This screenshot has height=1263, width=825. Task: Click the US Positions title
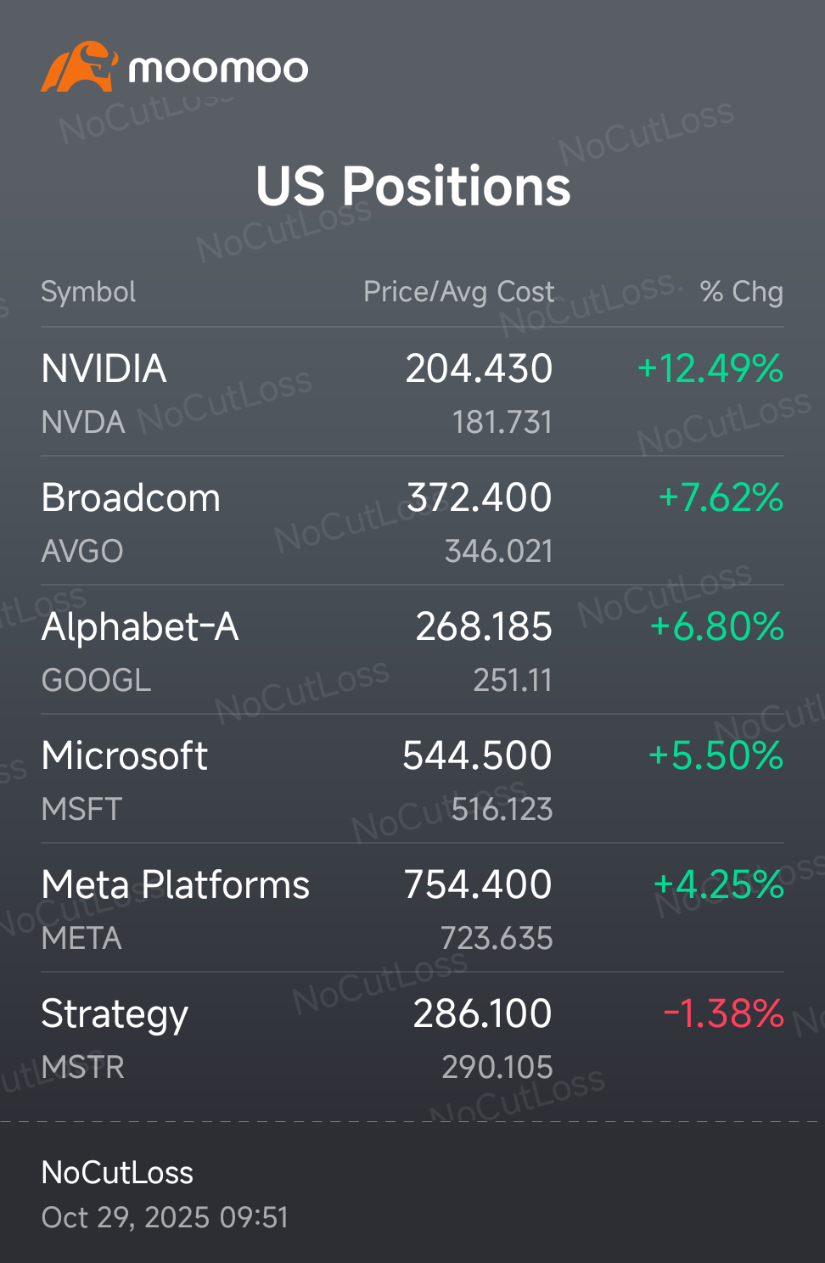click(x=412, y=187)
